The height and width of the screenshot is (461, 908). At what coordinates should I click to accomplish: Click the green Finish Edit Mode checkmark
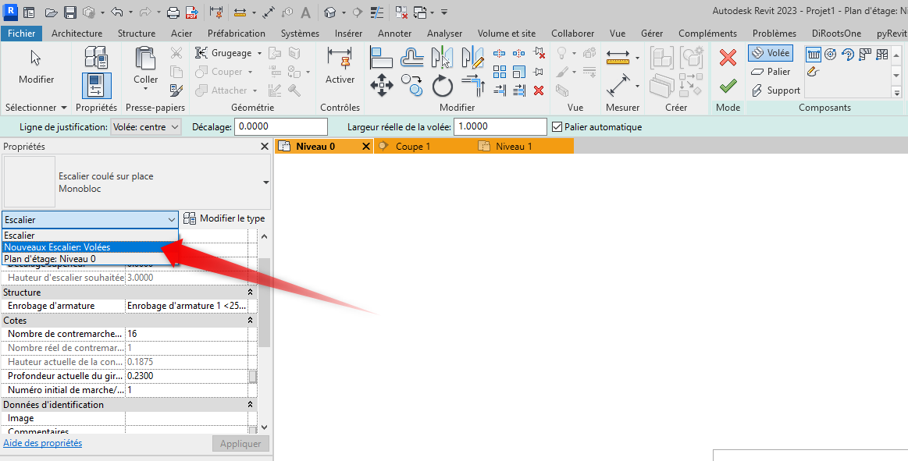728,85
